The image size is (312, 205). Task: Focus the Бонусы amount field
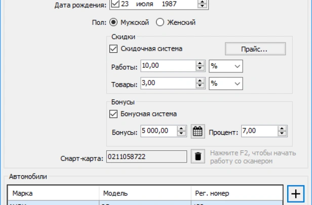click(x=158, y=132)
